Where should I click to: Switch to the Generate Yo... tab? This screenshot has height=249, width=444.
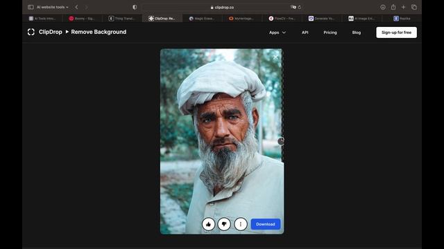tap(322, 19)
